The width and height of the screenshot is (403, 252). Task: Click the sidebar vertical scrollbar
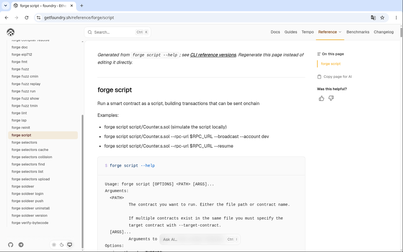pyautogui.click(x=82, y=181)
